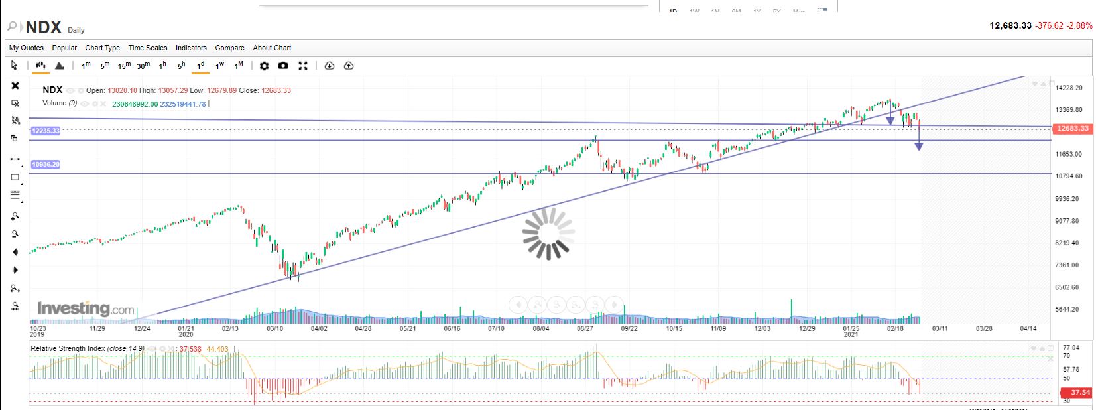
Task: Click the save chart cloud-upload icon
Action: pos(349,66)
